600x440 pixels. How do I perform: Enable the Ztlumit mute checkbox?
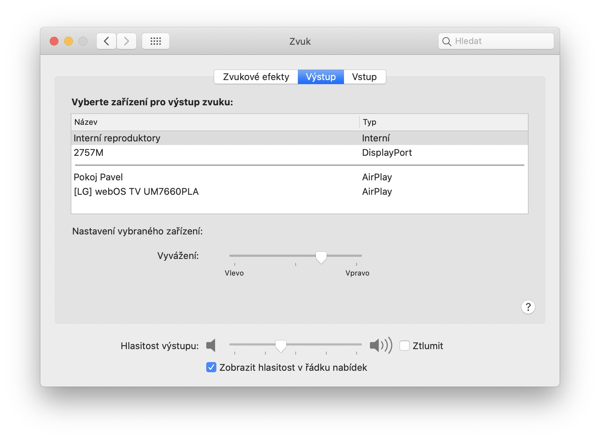coord(405,346)
